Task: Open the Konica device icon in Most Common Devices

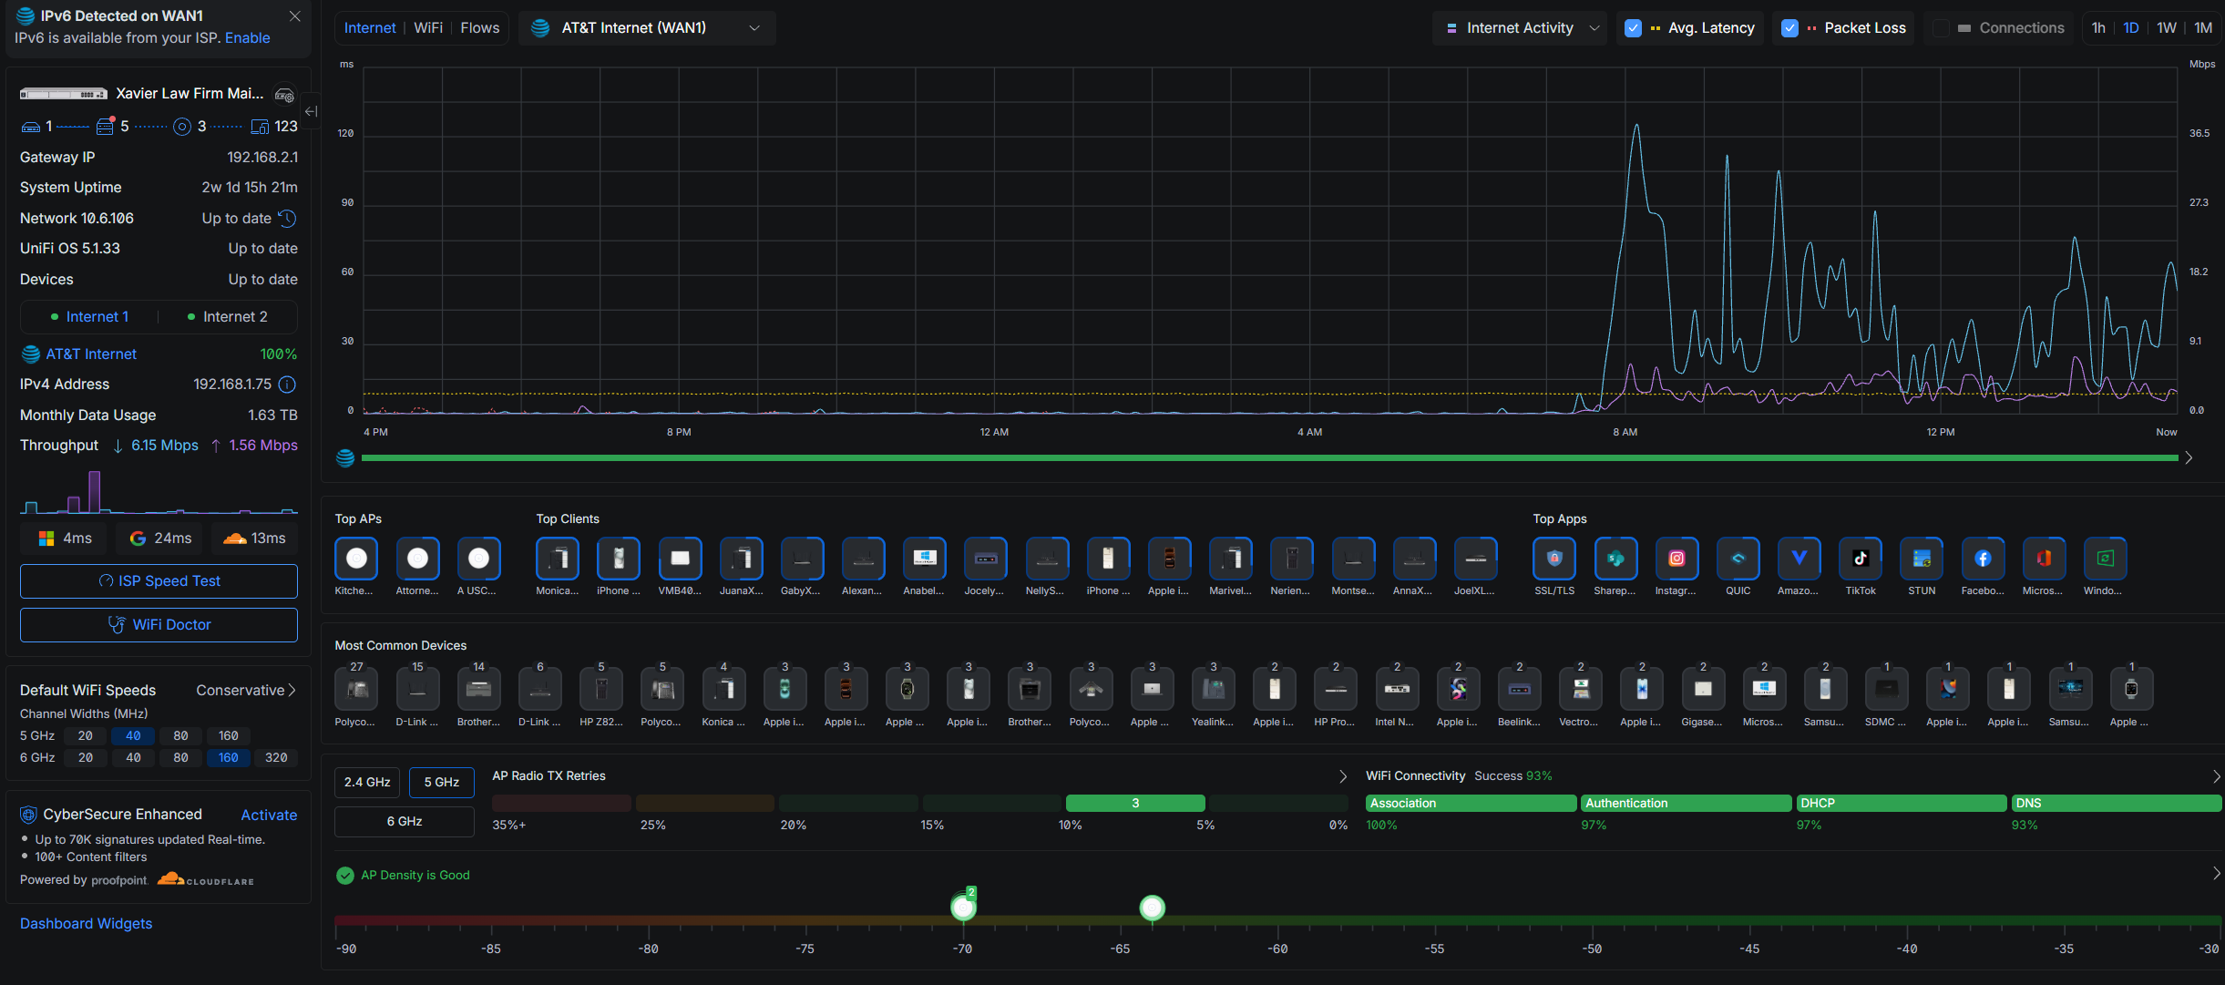Action: (723, 690)
